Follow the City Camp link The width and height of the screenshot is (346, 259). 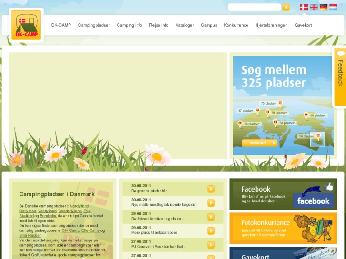(x=70, y=230)
